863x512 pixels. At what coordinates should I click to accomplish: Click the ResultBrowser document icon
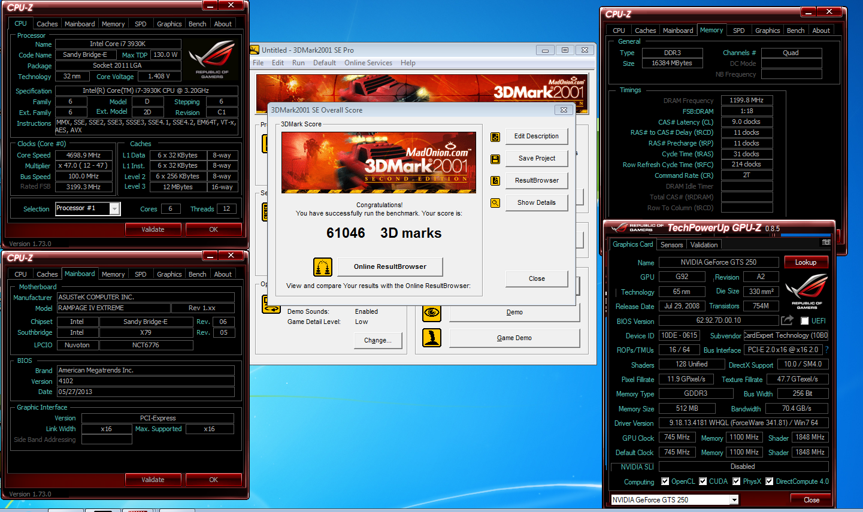(x=495, y=181)
